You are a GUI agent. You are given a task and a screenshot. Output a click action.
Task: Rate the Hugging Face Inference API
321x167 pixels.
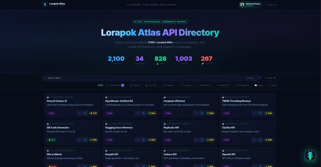[x=152, y=140]
